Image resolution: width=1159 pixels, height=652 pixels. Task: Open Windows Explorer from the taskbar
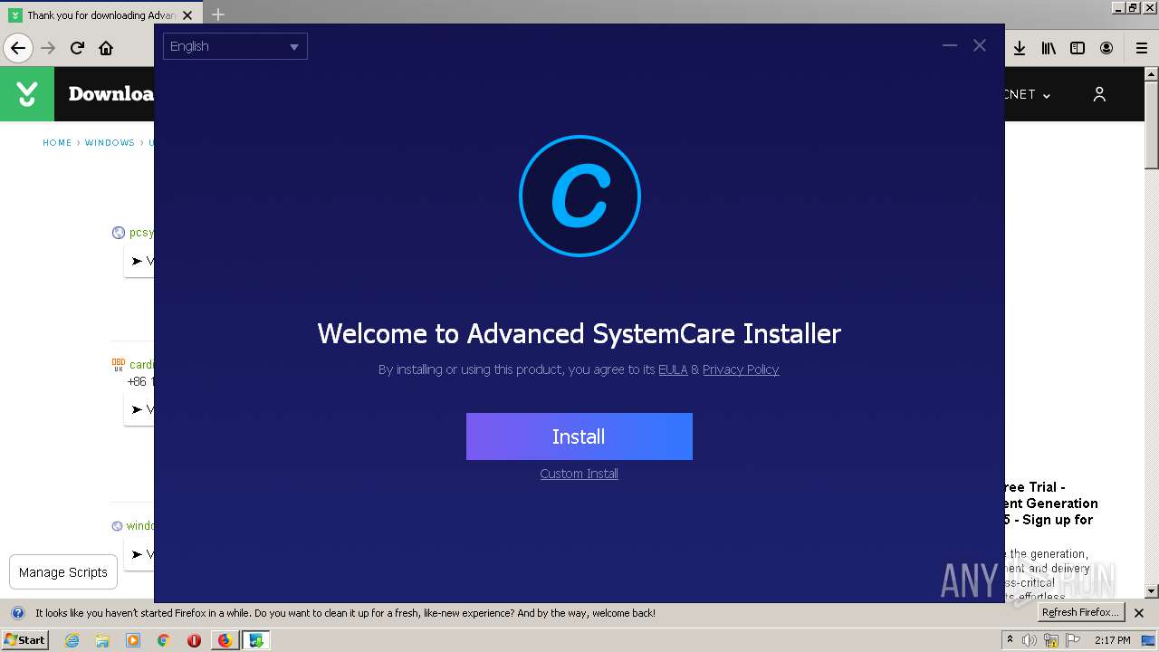[x=102, y=640]
